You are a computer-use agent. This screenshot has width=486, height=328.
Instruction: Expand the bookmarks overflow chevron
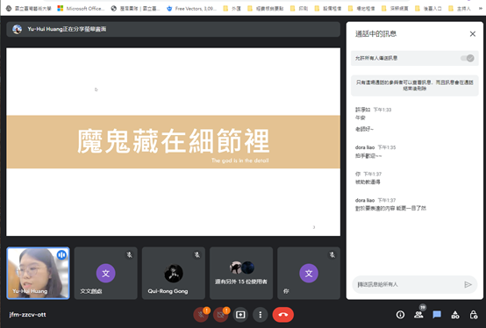[x=480, y=9]
